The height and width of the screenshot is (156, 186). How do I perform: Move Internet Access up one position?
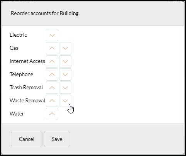click(x=52, y=61)
